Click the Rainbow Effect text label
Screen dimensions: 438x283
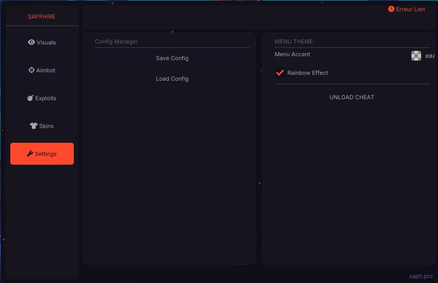point(307,73)
